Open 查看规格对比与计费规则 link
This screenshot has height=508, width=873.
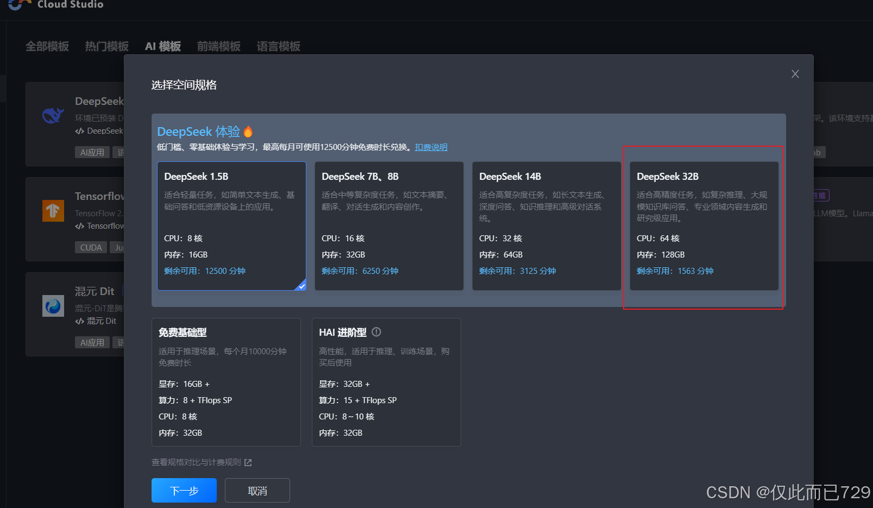coord(196,462)
